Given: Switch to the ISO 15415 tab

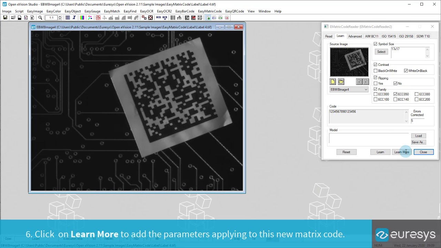Looking at the screenshot, I should pyautogui.click(x=389, y=36).
